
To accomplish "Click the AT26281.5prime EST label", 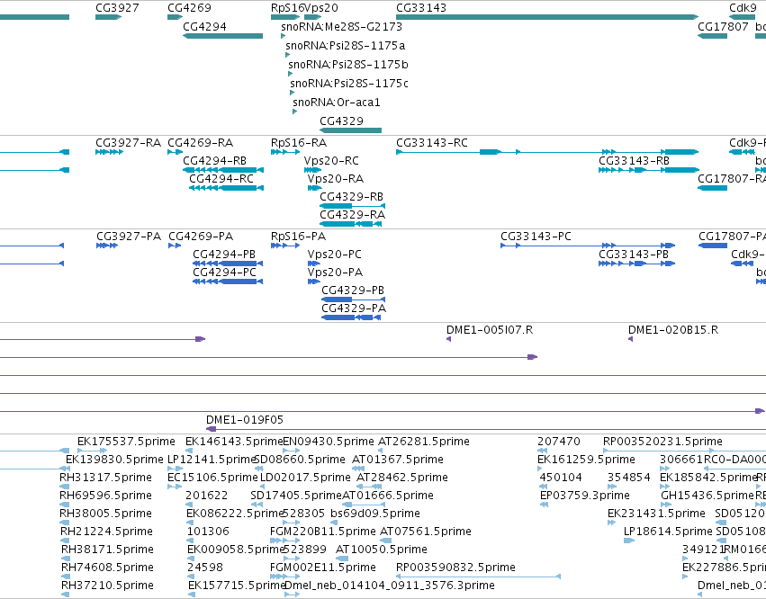I will (424, 442).
